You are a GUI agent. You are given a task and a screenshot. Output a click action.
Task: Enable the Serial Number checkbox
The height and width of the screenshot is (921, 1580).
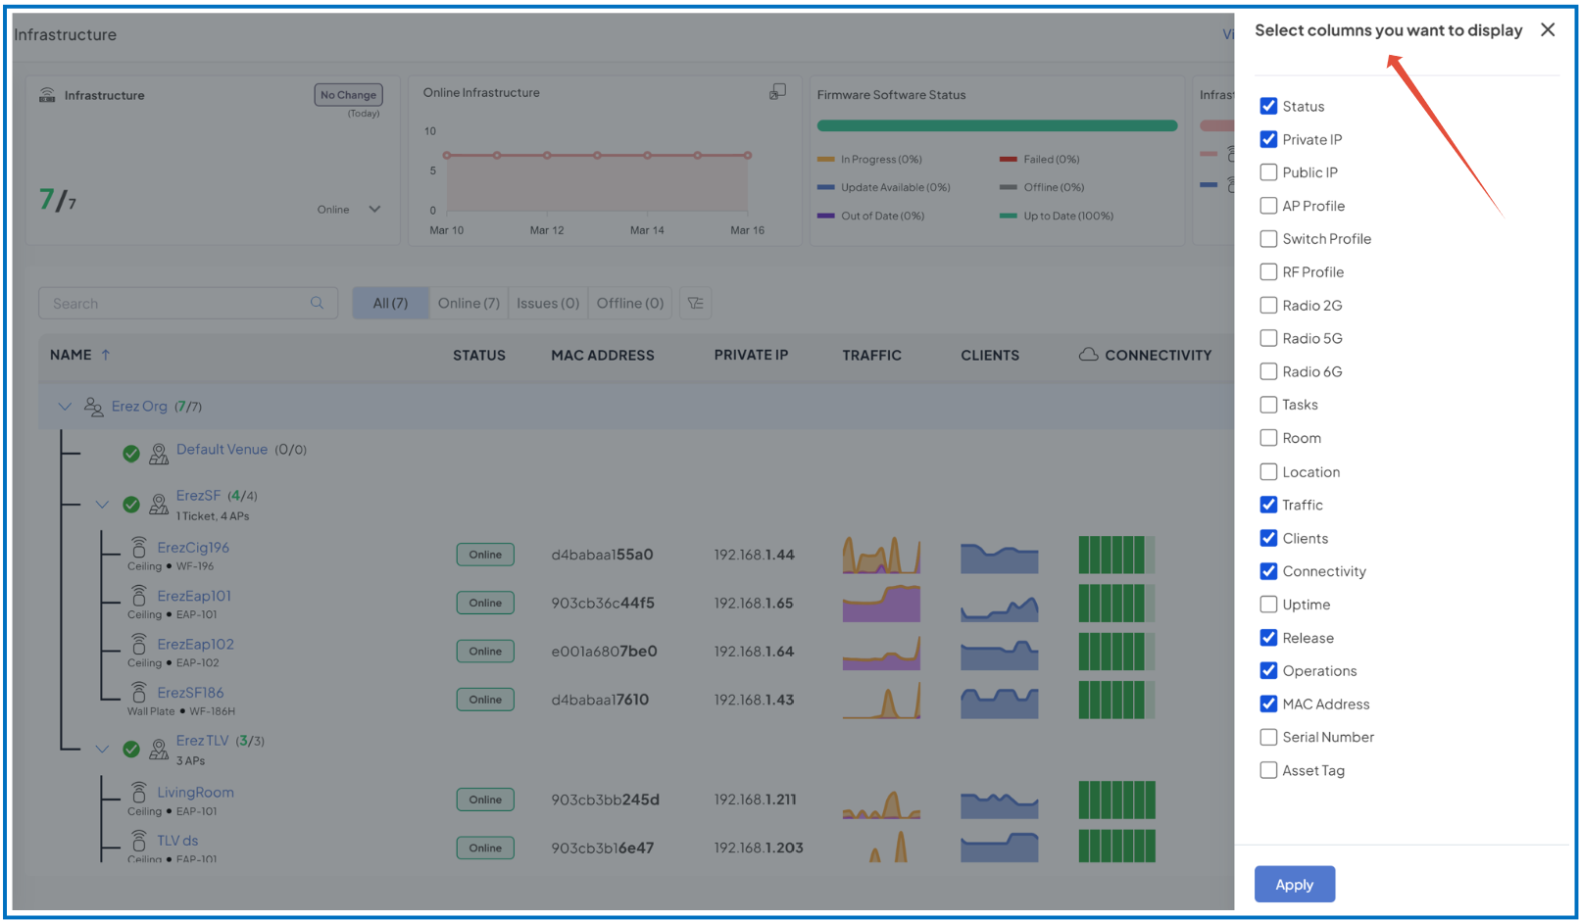tap(1268, 737)
